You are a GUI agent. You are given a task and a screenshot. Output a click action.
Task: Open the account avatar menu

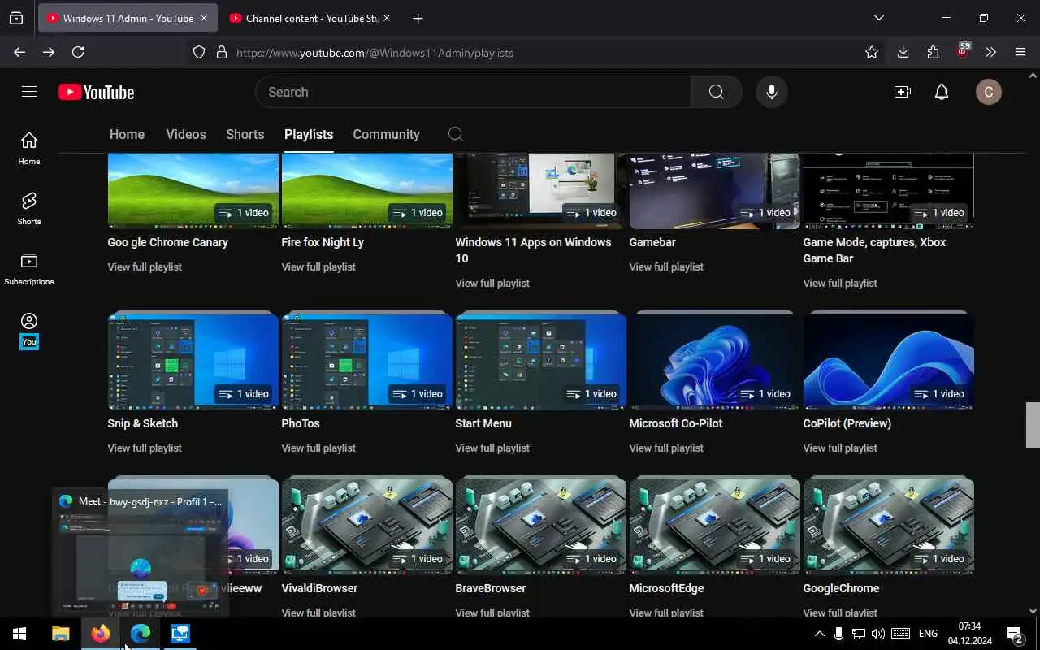pyautogui.click(x=989, y=92)
